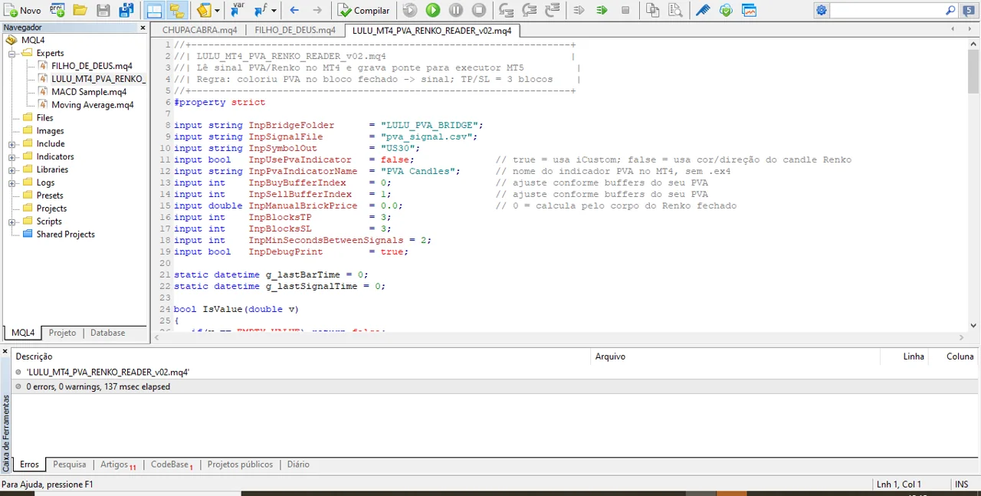Open the trading terminal chart icon
The image size is (981, 496).
click(x=749, y=10)
